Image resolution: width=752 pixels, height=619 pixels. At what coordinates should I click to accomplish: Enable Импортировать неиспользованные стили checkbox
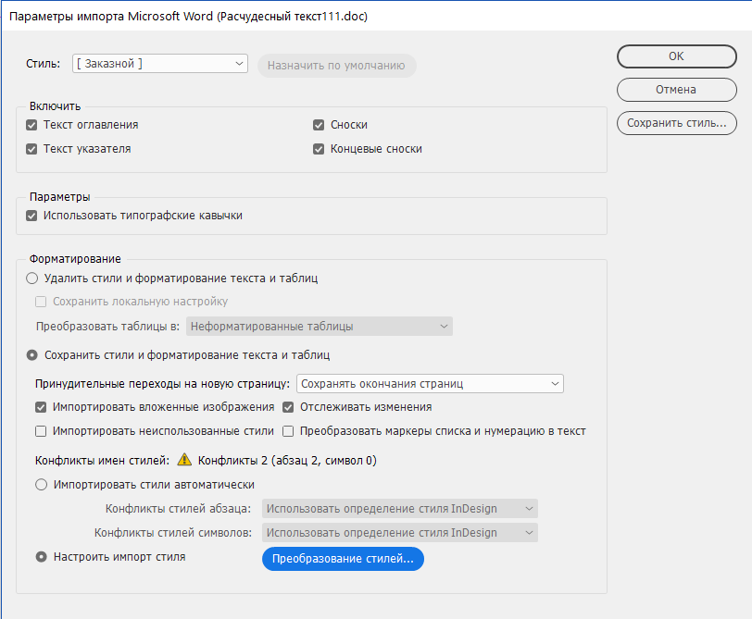pyautogui.click(x=41, y=431)
